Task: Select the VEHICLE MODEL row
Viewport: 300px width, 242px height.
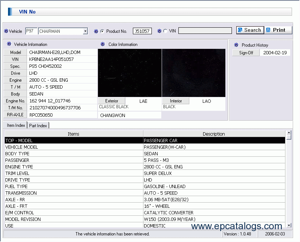Action: 145,147
